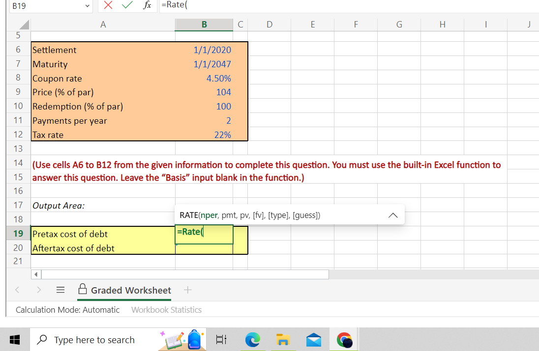Open Workbook Statistics

pyautogui.click(x=166, y=310)
